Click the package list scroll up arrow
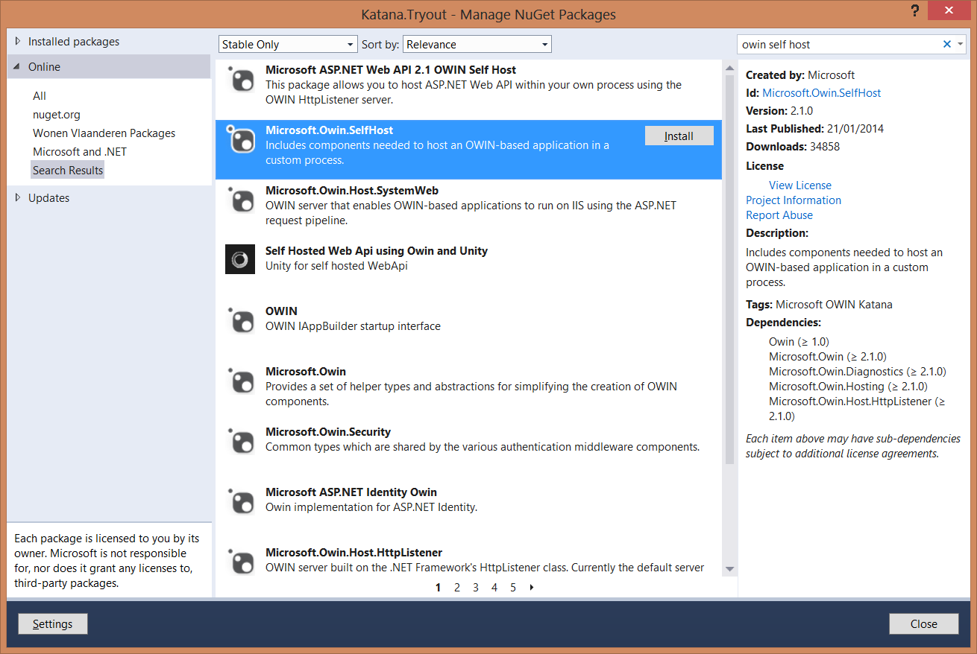 point(729,68)
